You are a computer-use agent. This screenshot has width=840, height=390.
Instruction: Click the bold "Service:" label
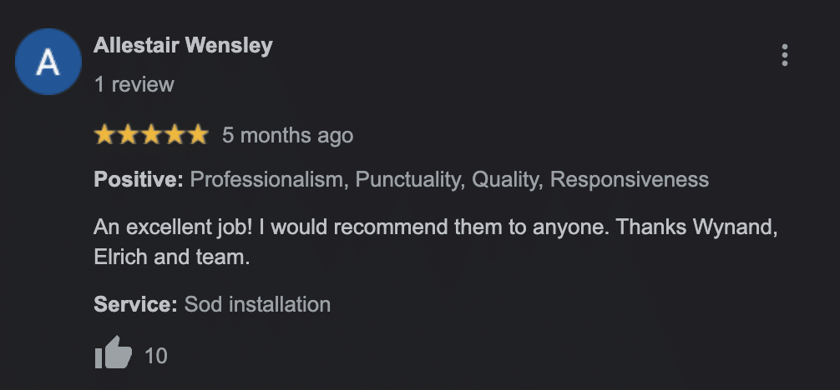(x=135, y=304)
